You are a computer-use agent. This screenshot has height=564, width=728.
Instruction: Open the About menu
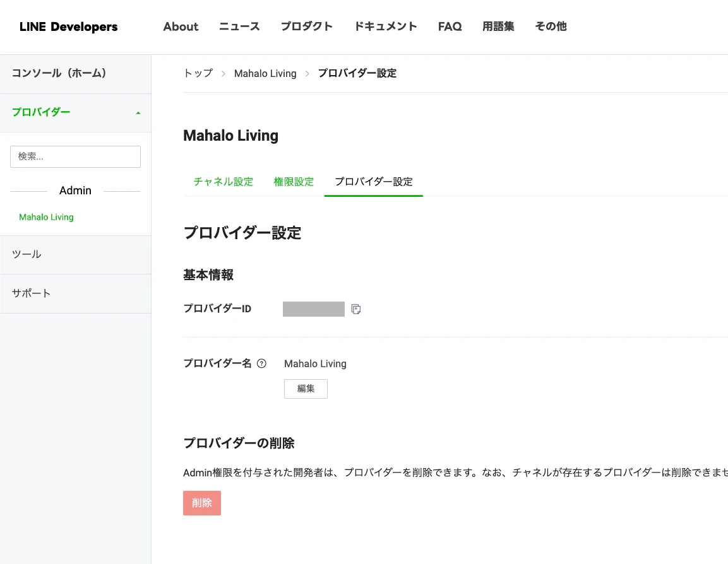point(181,26)
